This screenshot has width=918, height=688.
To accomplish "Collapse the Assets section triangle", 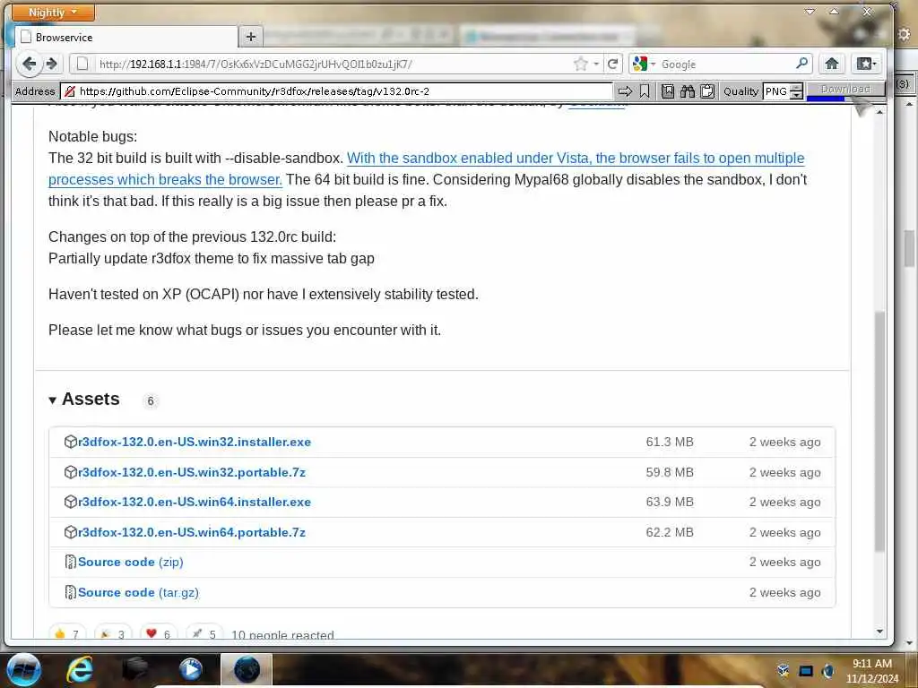I will (x=52, y=400).
